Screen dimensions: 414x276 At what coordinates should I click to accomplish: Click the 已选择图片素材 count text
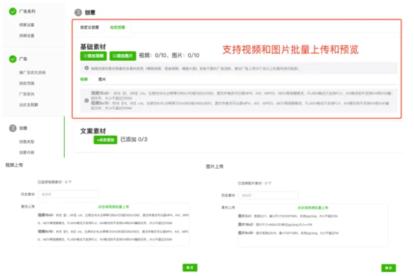pos(255,183)
